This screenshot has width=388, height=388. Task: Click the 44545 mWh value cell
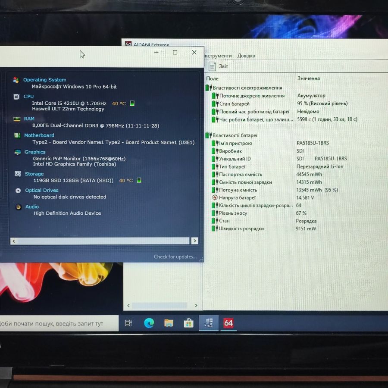(x=309, y=174)
